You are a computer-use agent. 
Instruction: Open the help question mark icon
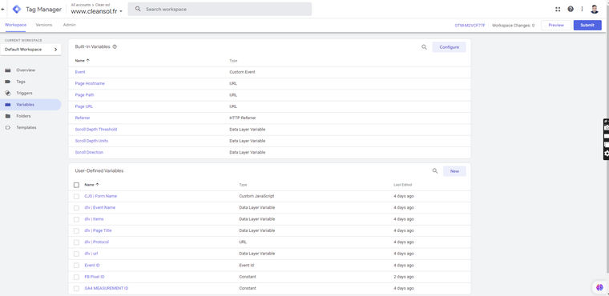[x=571, y=10]
